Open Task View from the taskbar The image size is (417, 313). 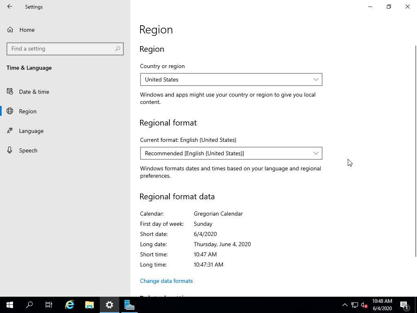pos(49,304)
